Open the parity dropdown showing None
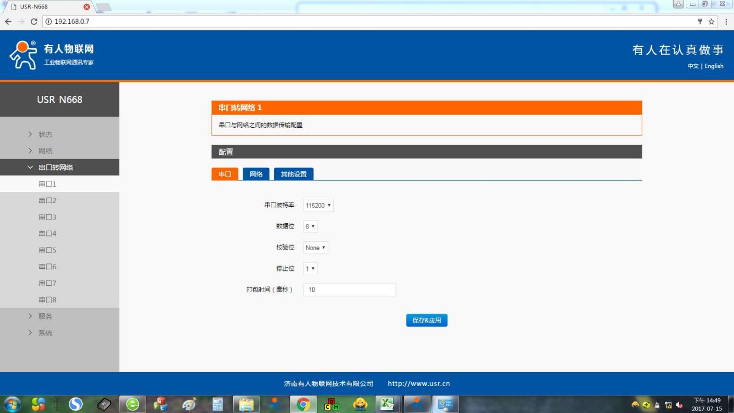 point(316,248)
